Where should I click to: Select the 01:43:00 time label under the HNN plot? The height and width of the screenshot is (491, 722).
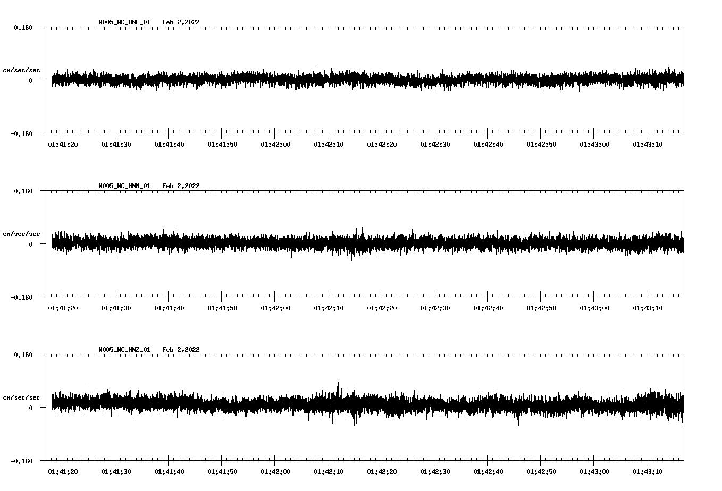click(594, 308)
